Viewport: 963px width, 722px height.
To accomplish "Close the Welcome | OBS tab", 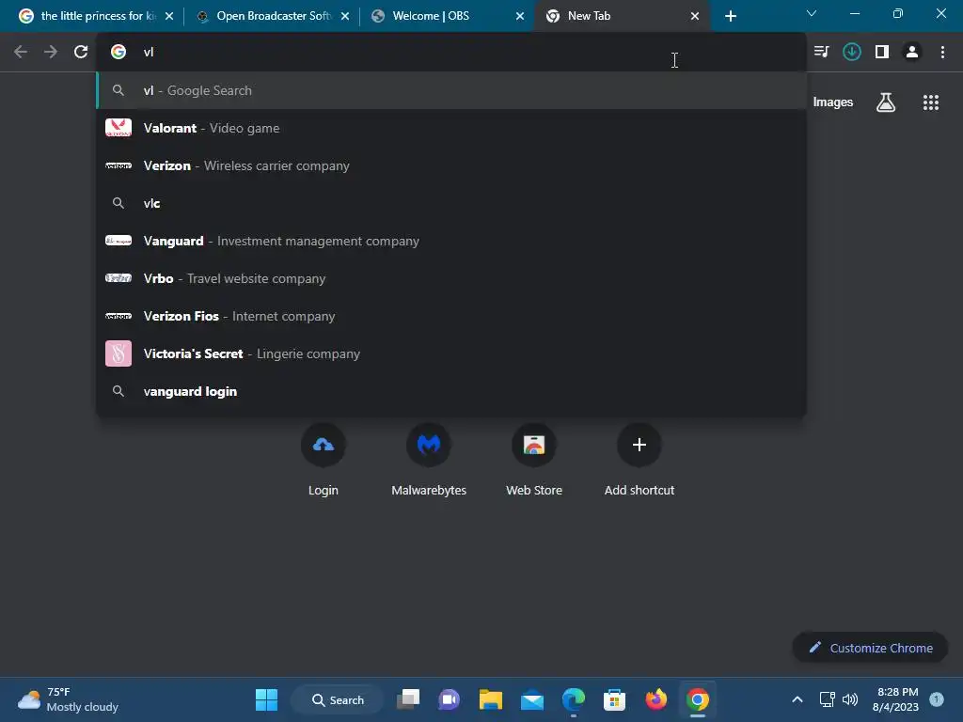I will [519, 16].
